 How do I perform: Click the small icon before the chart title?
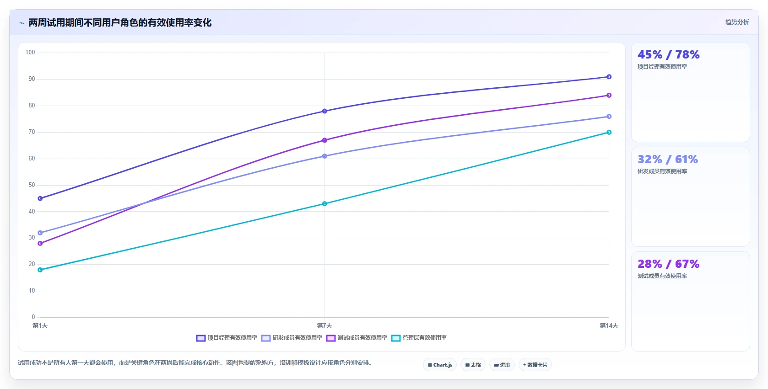[x=22, y=23]
